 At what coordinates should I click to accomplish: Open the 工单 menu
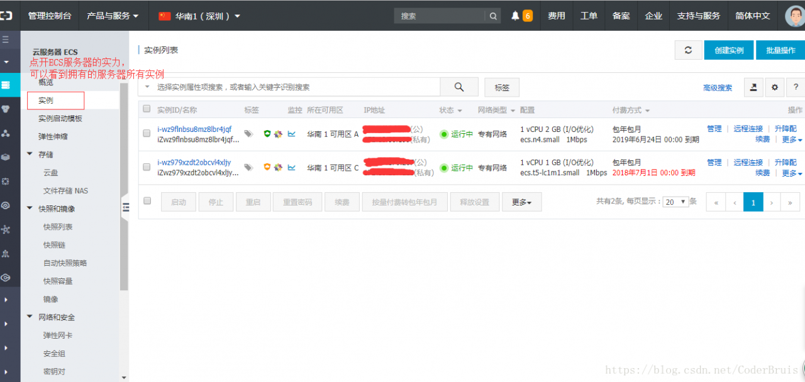coord(589,16)
